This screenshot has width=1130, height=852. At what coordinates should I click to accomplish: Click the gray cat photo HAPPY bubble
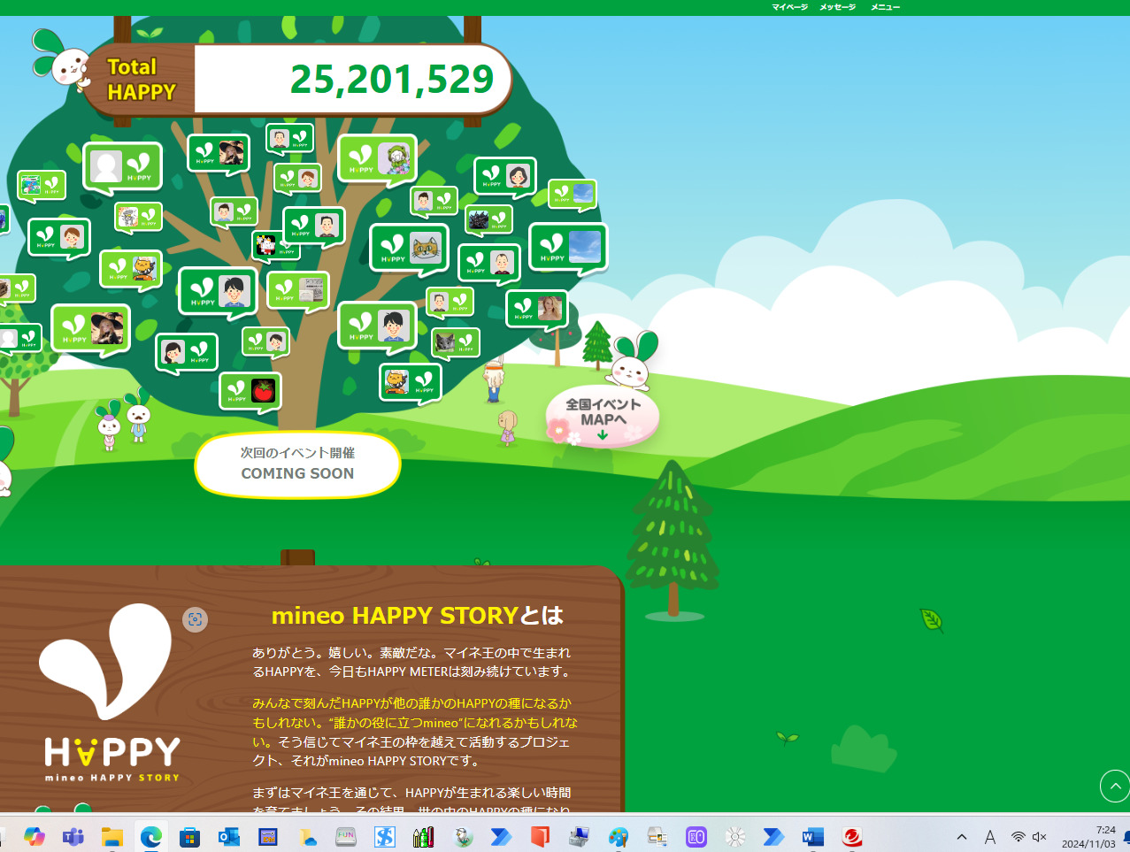pyautogui.click(x=456, y=342)
